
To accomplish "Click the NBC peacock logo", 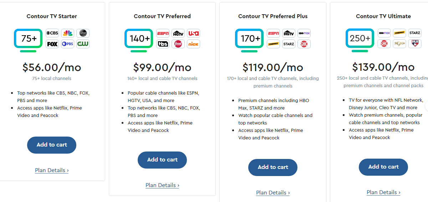I will click(x=67, y=33).
